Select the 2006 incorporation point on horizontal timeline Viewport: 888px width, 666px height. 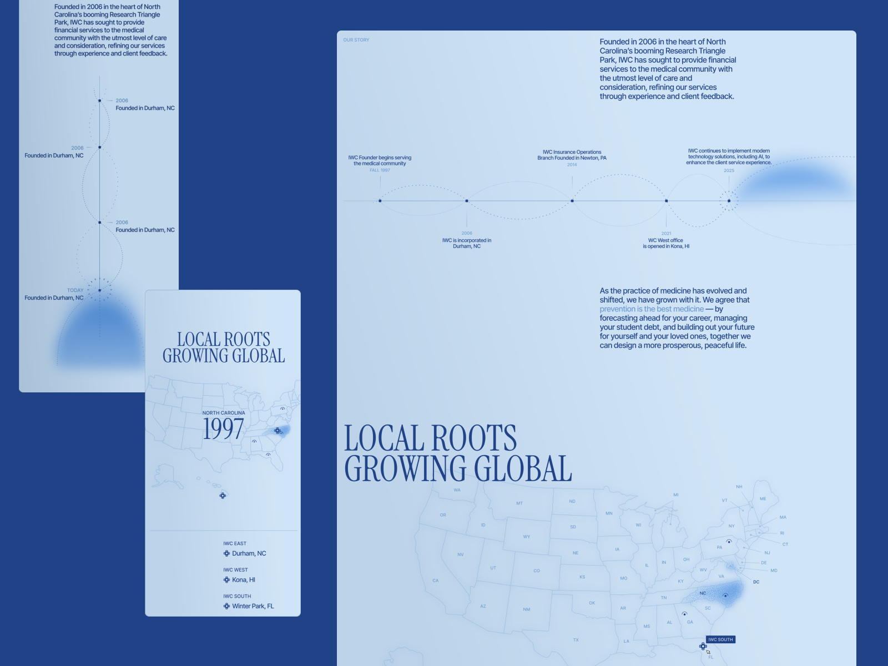467,201
